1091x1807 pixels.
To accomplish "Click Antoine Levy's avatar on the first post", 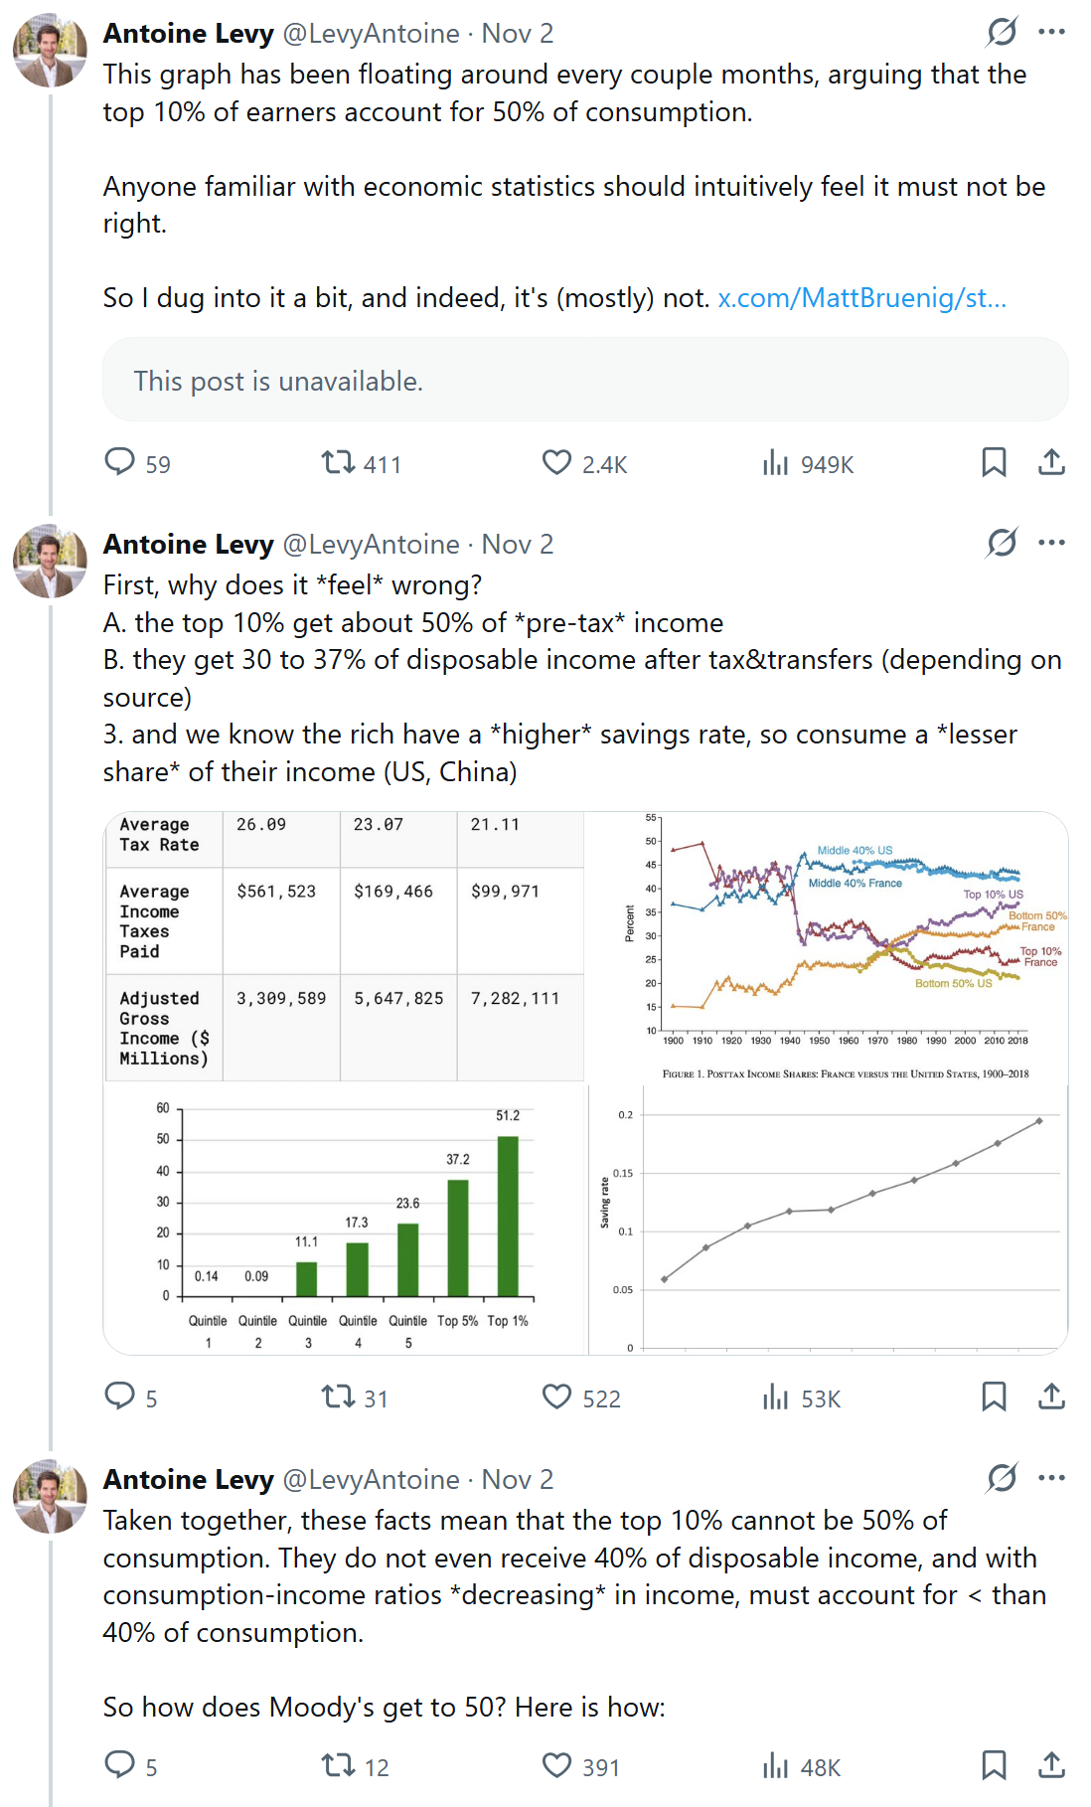I will [x=50, y=50].
